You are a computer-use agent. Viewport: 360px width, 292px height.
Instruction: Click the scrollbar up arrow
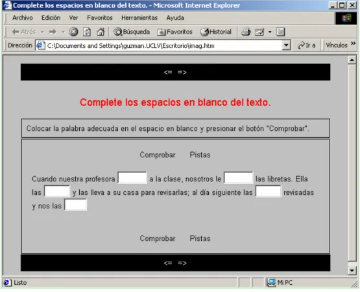(352, 60)
